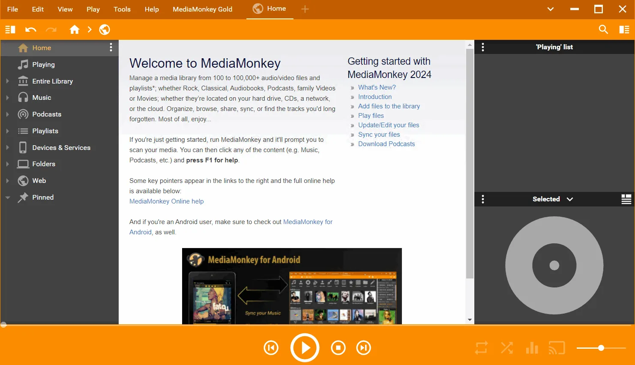Skip to the previous track
The image size is (635, 365).
pos(271,348)
